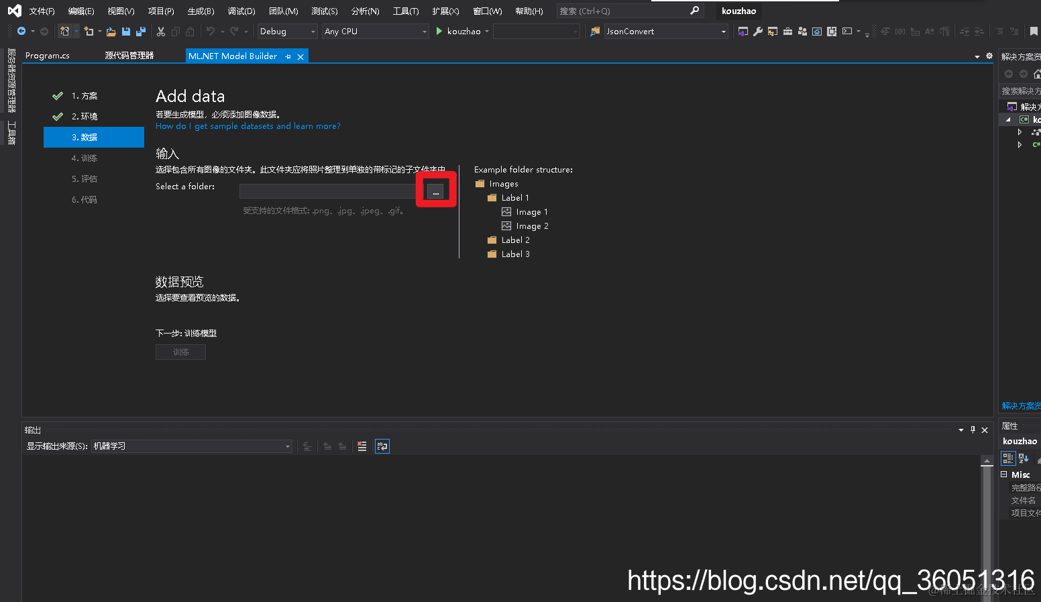Open Toolbox briefcase icon
This screenshot has height=602, width=1041.
(x=787, y=31)
